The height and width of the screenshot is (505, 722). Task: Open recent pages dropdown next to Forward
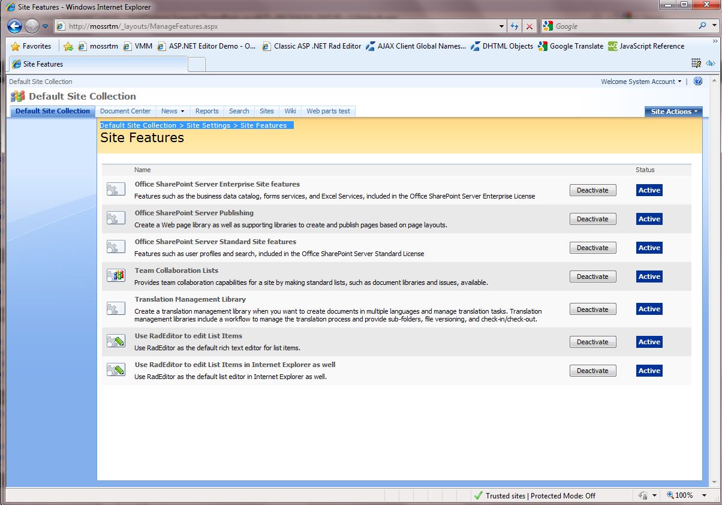click(x=45, y=26)
